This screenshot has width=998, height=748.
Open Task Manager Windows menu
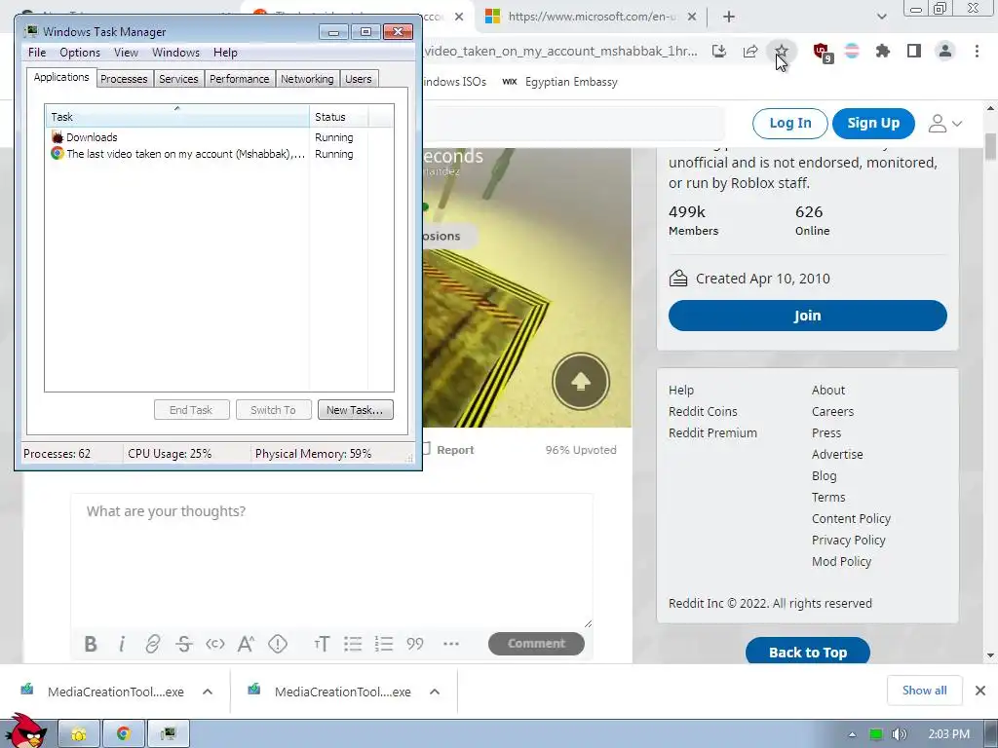point(175,53)
